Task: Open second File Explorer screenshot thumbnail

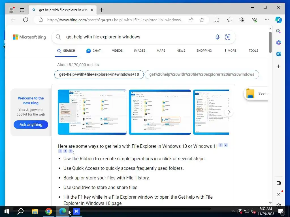Action: click(x=160, y=112)
